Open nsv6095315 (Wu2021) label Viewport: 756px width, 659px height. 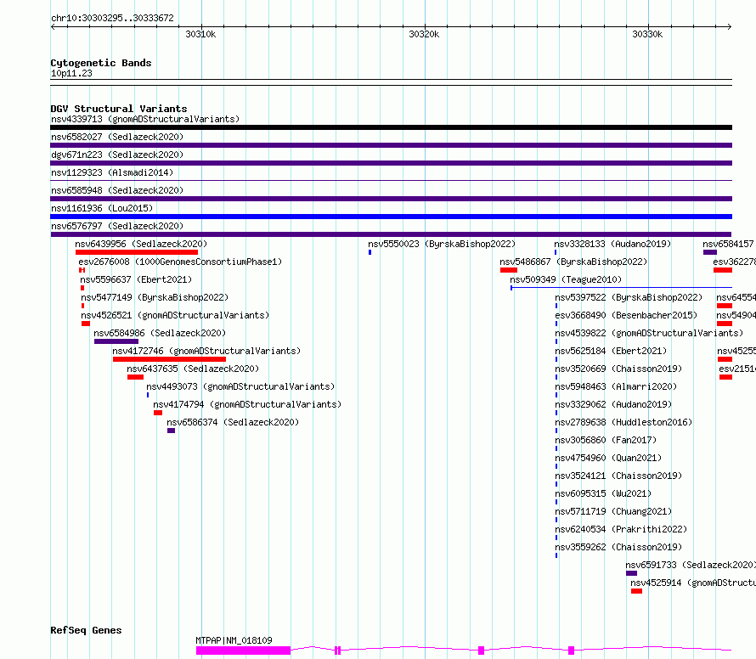pos(603,493)
